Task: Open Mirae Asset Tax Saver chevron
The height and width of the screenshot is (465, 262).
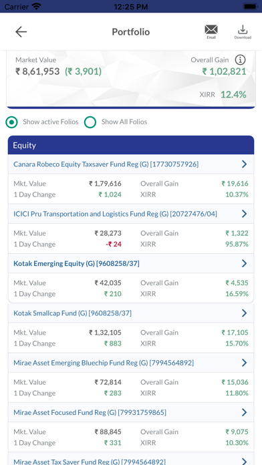Action: (244, 461)
